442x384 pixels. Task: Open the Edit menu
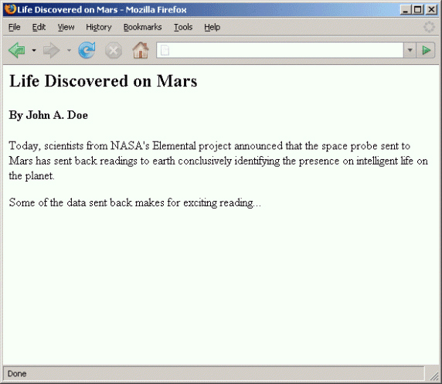tap(39, 27)
